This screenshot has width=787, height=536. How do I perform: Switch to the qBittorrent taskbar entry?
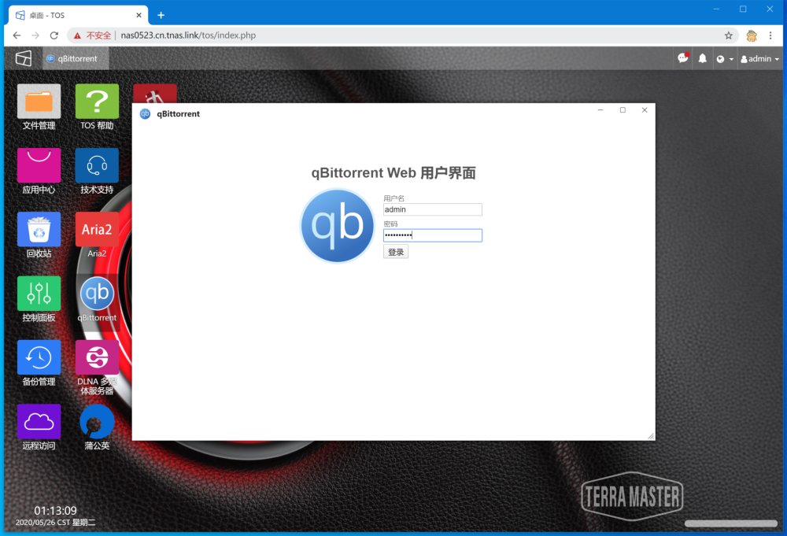[x=75, y=58]
